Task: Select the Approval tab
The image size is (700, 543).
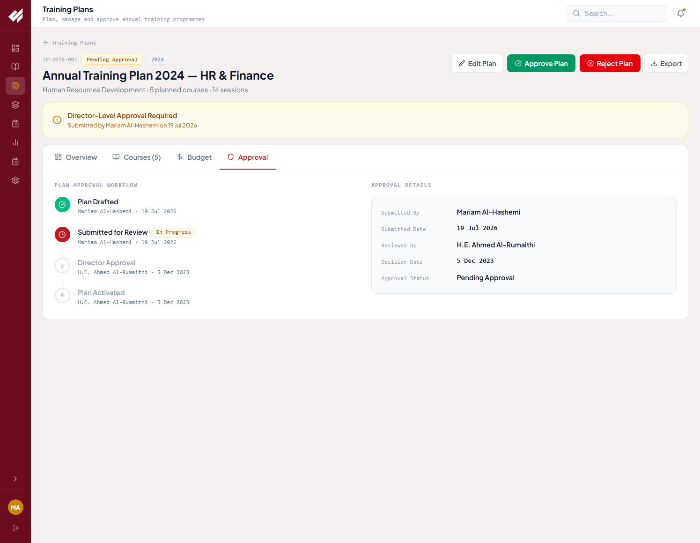Action: tap(248, 157)
